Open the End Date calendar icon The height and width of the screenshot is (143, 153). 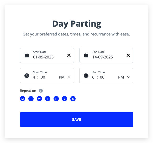pos(86,56)
